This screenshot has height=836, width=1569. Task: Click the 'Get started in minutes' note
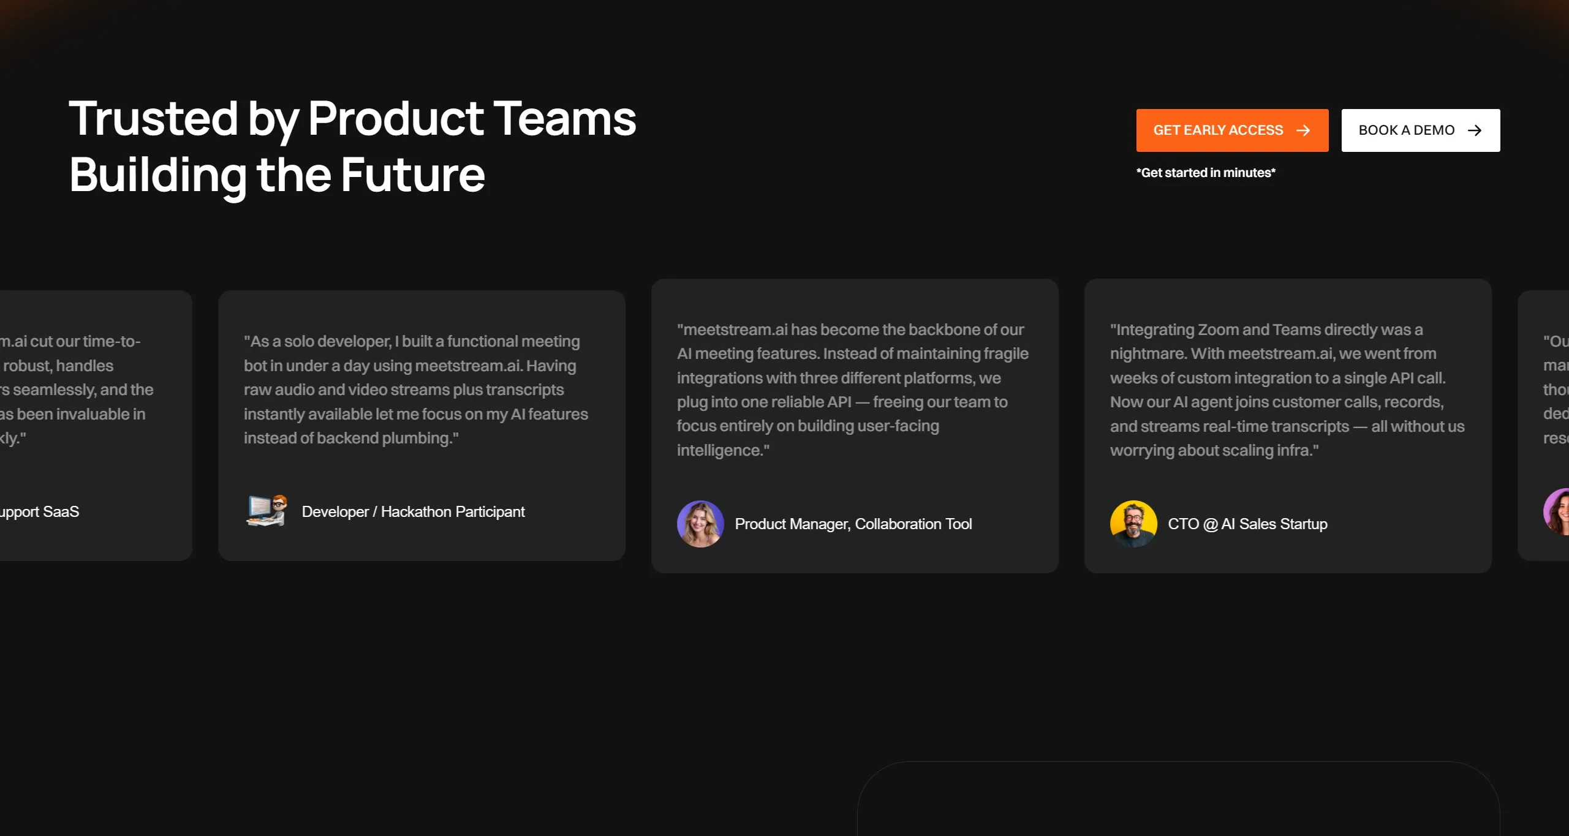[1205, 173]
